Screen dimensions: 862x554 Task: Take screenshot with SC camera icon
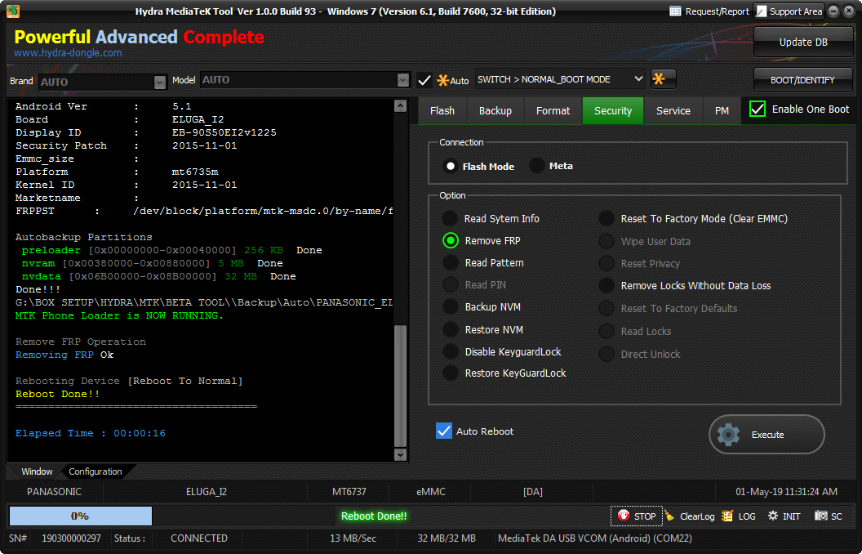(x=820, y=516)
